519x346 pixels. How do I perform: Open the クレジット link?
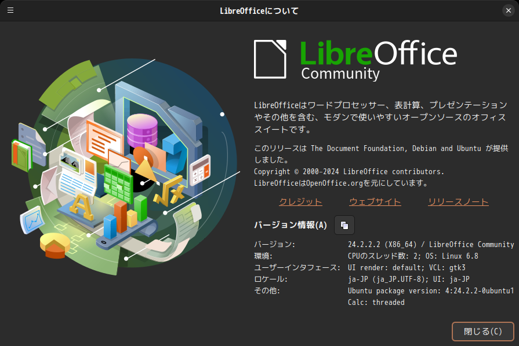tap(300, 202)
